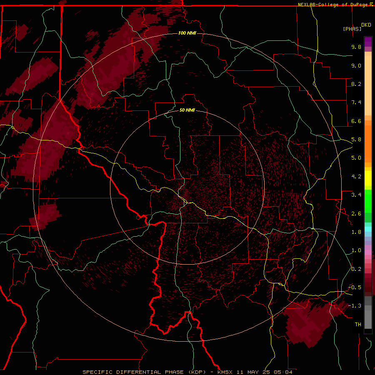Select the 6.6 value on the color scale
Viewport: 375px width, 375px height.
point(356,121)
